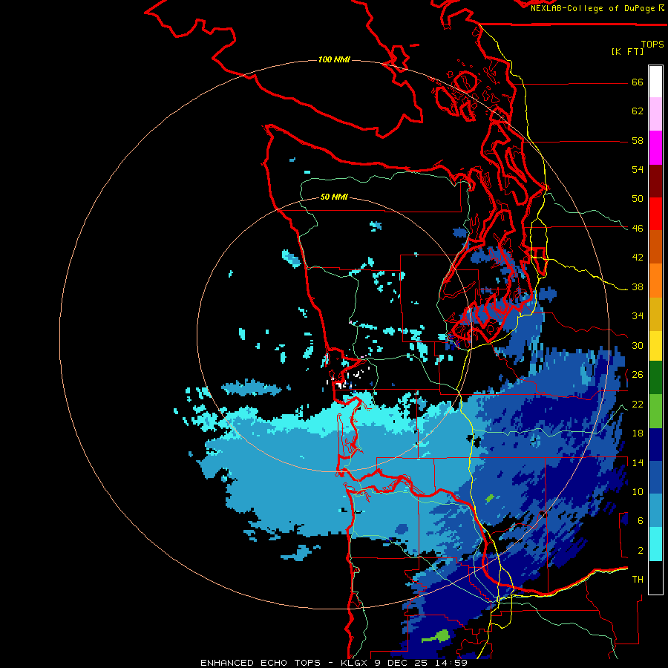
Task: Select the 2 legend value label
Action: 641,551
